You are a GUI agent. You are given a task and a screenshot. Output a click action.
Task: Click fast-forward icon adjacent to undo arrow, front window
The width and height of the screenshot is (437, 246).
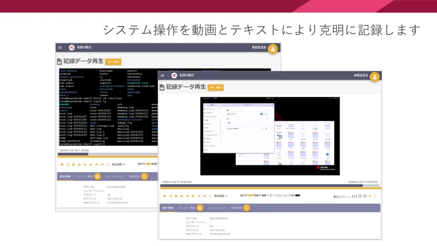[x=194, y=196]
